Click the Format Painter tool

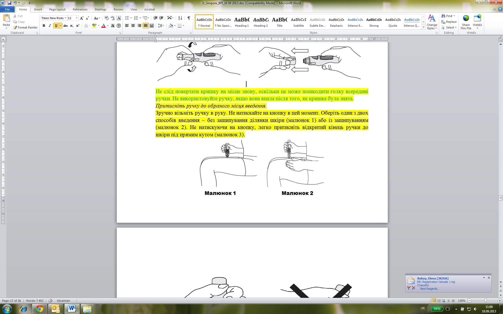click(25, 27)
